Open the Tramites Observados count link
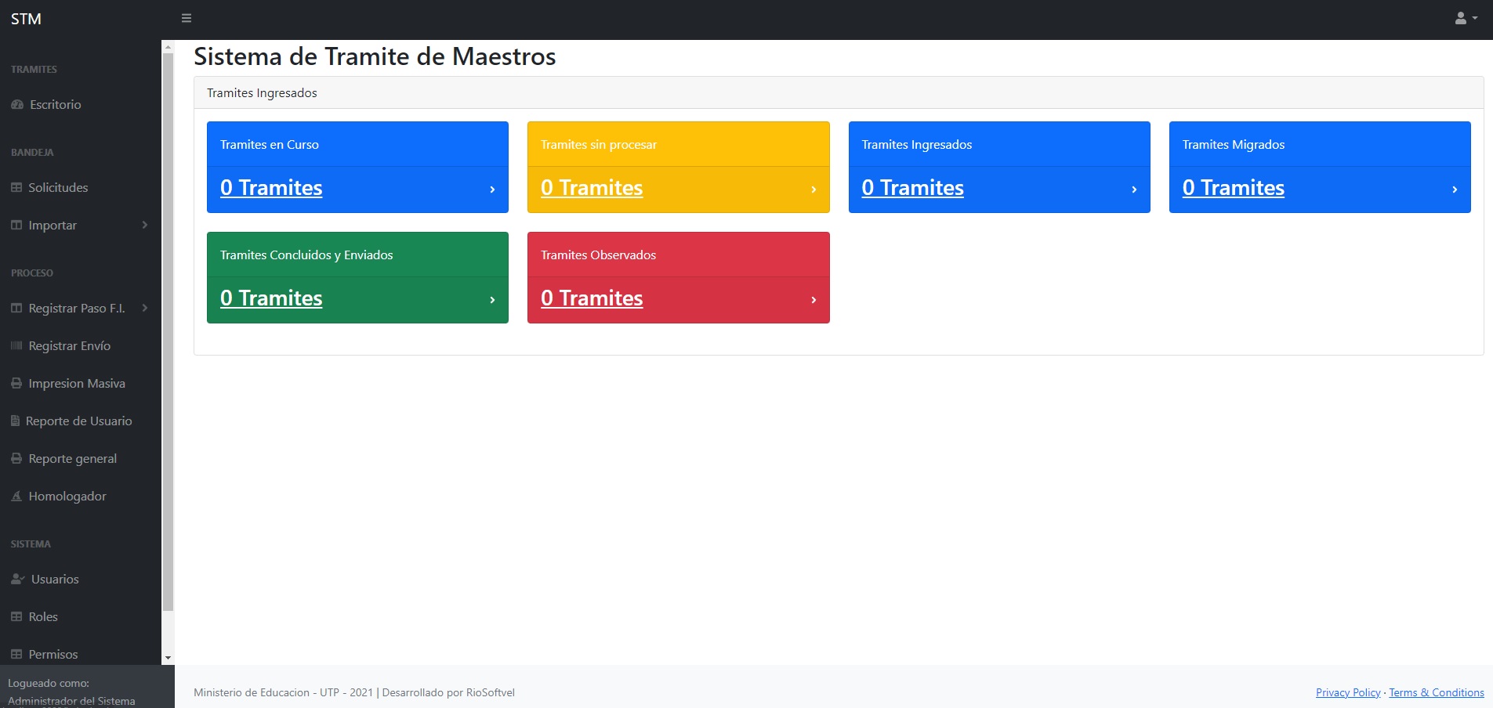The width and height of the screenshot is (1493, 708). [x=592, y=298]
